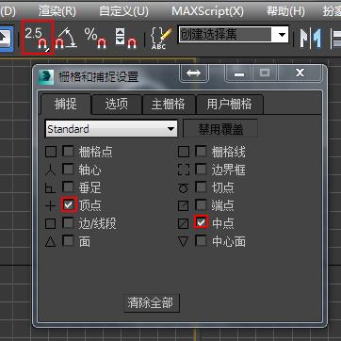The width and height of the screenshot is (341, 341).
Task: Click the 清除全部 button
Action: pos(151,303)
